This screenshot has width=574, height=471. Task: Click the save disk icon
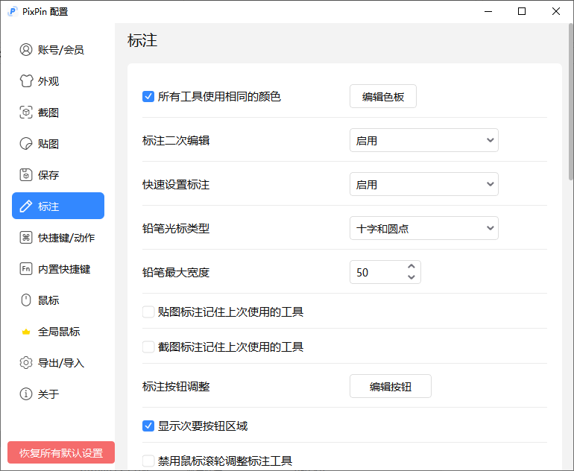[x=26, y=175]
